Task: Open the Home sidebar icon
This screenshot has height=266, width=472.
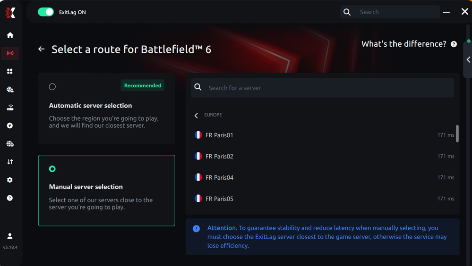Action: tap(10, 35)
